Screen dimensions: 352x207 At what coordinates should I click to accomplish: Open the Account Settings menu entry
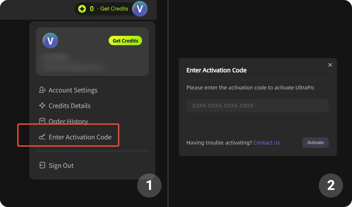73,90
